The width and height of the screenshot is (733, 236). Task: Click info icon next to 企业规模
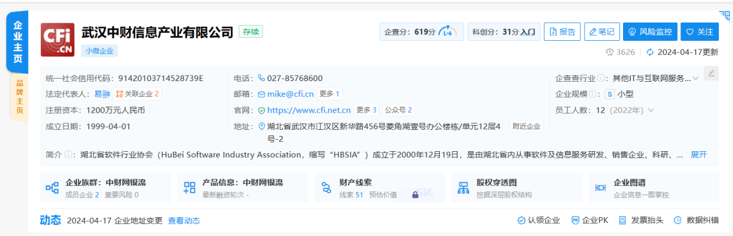pyautogui.click(x=593, y=94)
